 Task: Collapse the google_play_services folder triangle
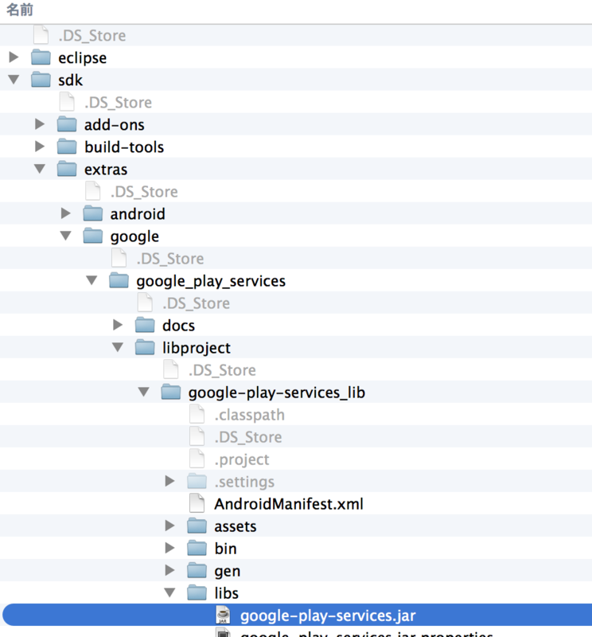click(x=92, y=280)
